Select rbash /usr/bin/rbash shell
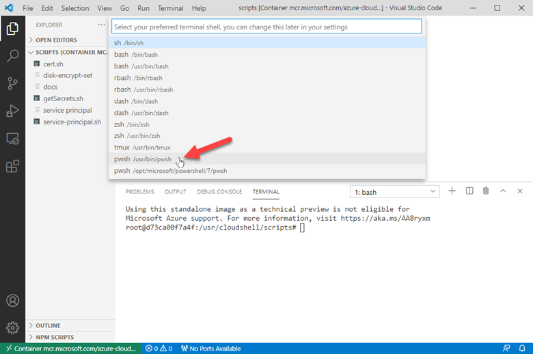 click(267, 90)
